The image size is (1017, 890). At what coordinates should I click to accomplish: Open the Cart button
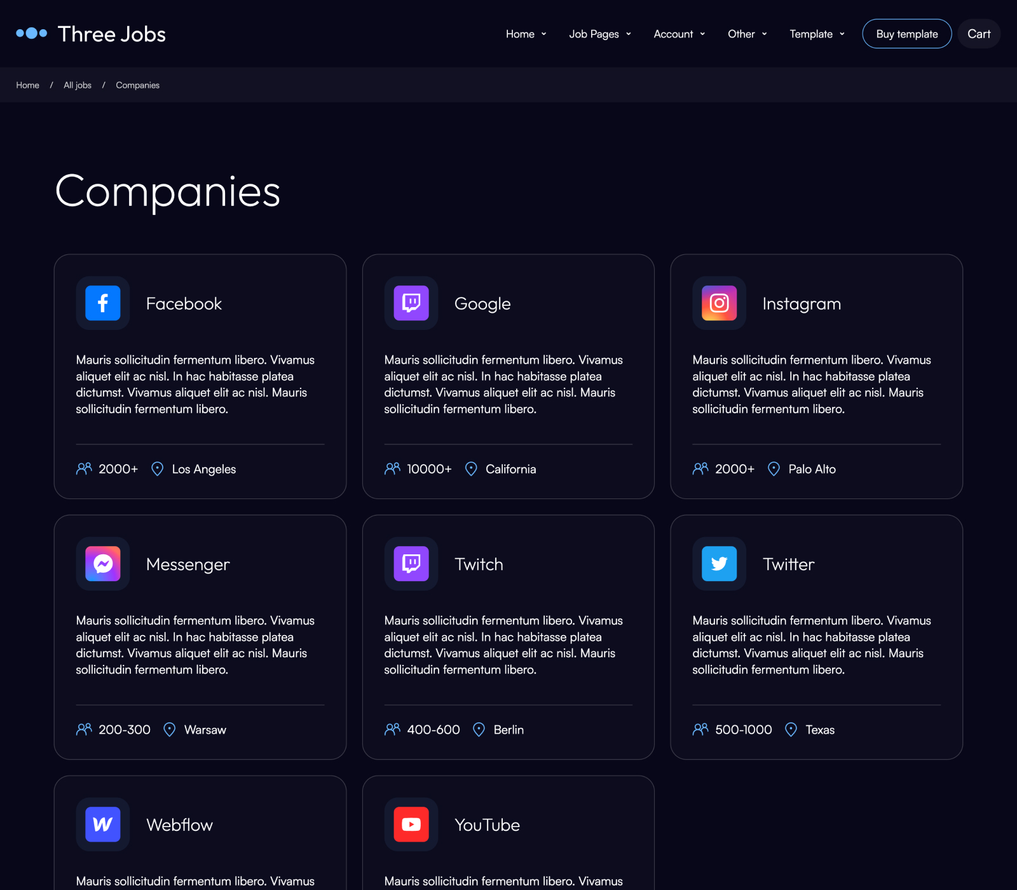tap(979, 34)
